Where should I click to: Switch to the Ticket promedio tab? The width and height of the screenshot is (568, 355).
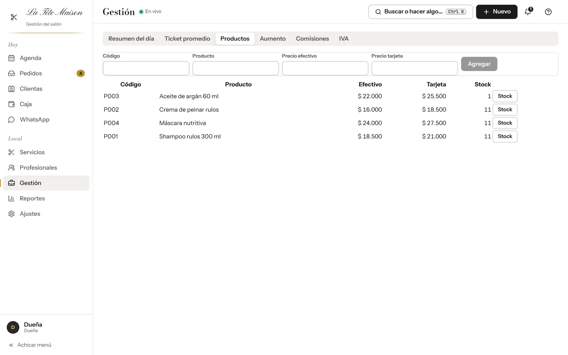pos(187,39)
